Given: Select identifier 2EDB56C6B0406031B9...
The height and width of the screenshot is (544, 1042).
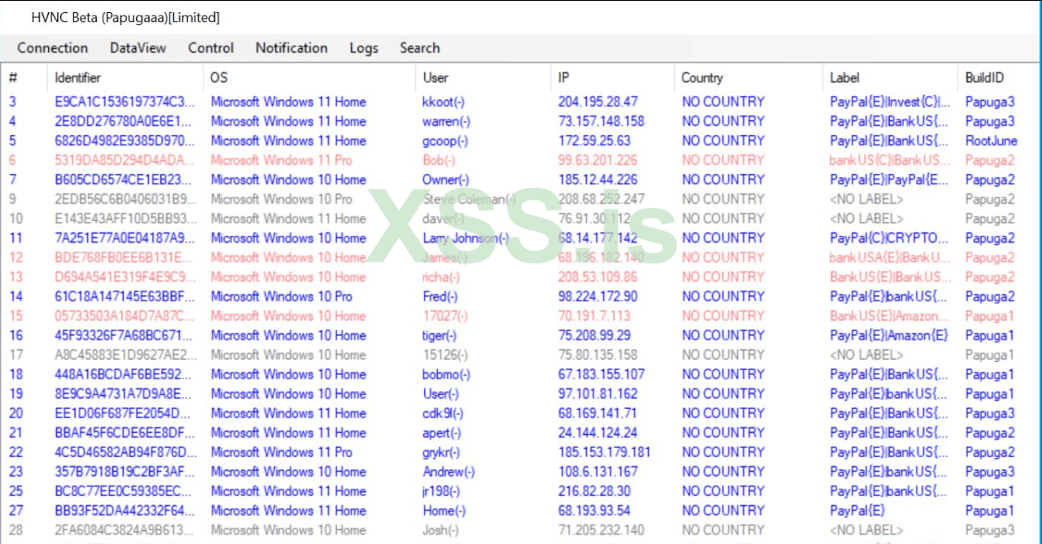Looking at the screenshot, I should [x=125, y=199].
